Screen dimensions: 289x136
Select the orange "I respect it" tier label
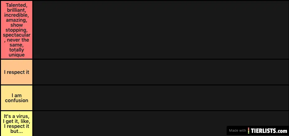pos(16,72)
